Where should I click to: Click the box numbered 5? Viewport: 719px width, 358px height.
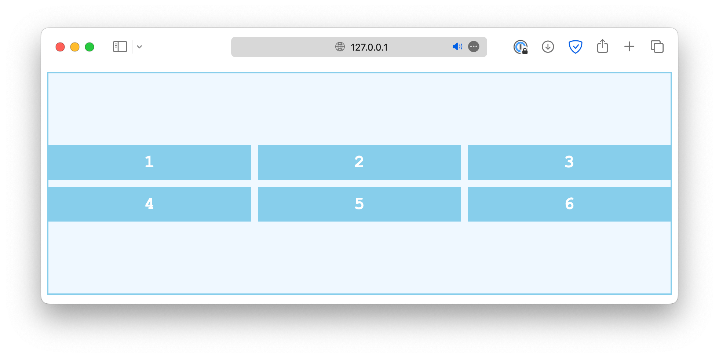(359, 204)
